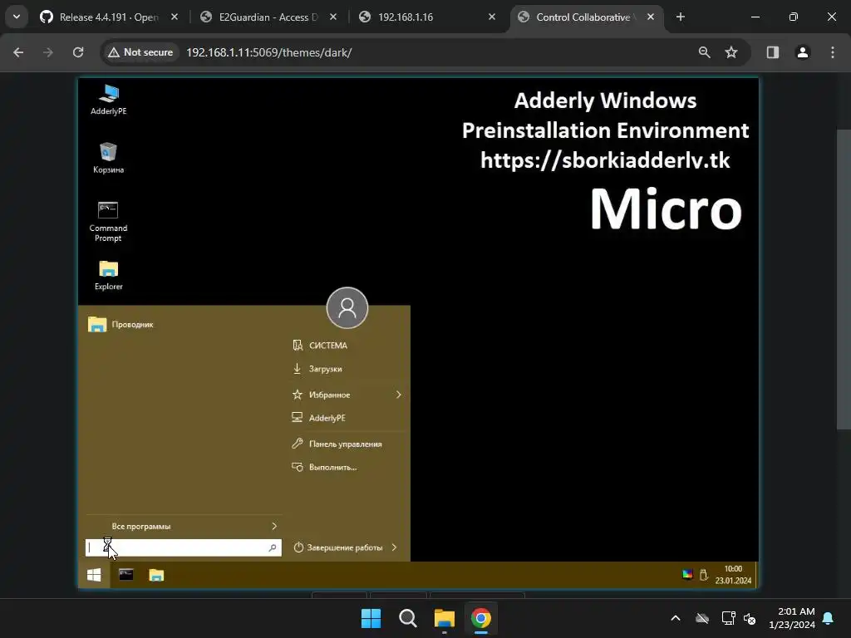
Task: Click Chrome in the host taskbar
Action: click(x=481, y=618)
